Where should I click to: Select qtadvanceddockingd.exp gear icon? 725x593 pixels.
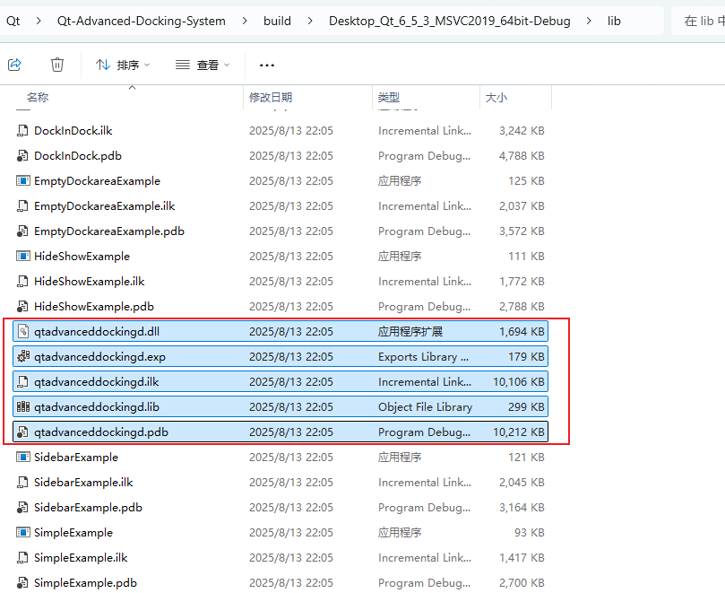point(23,356)
